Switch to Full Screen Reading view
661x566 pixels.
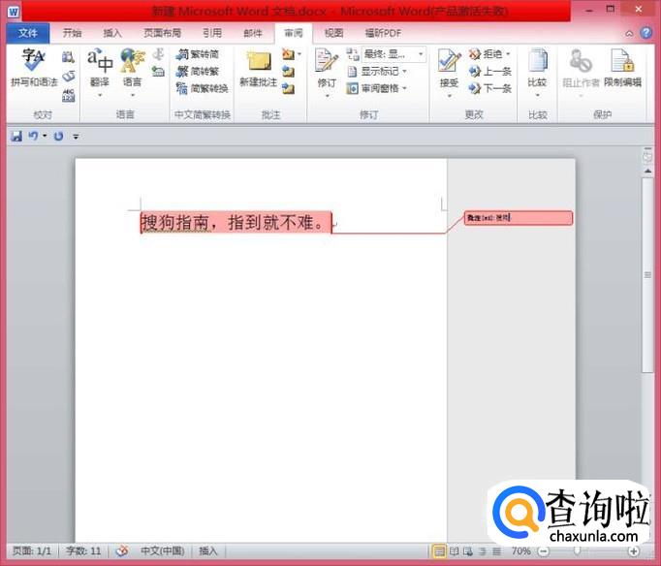pyautogui.click(x=454, y=550)
